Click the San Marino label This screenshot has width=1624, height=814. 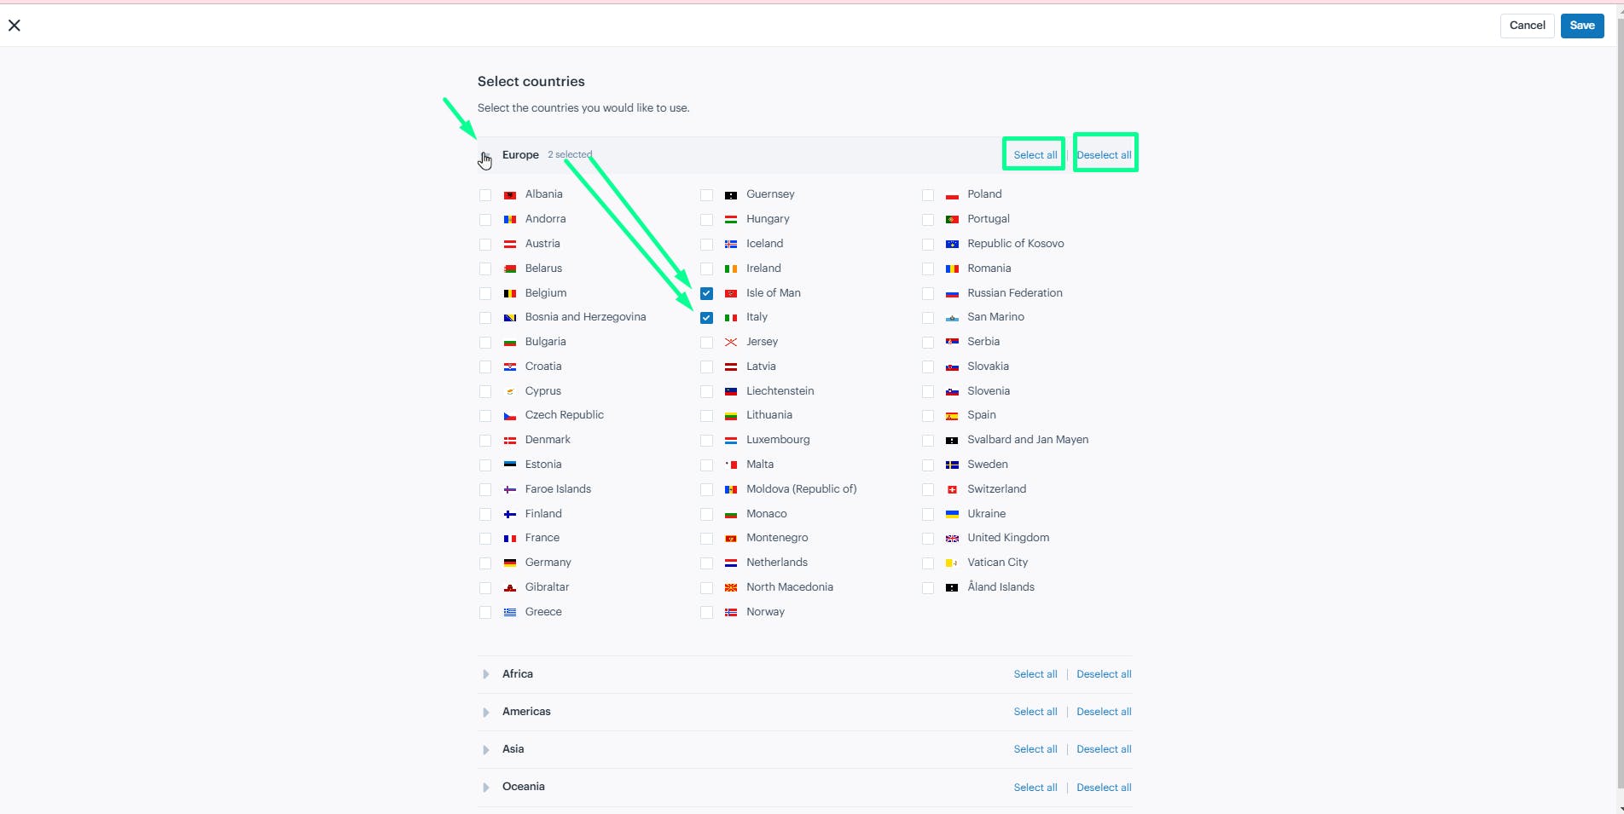coord(995,317)
